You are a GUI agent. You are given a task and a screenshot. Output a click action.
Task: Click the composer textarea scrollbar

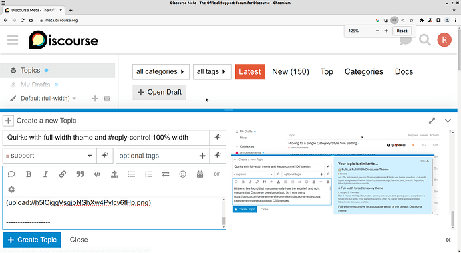224,213
